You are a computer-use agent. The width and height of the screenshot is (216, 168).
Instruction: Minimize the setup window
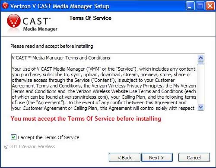(x=190, y=6)
